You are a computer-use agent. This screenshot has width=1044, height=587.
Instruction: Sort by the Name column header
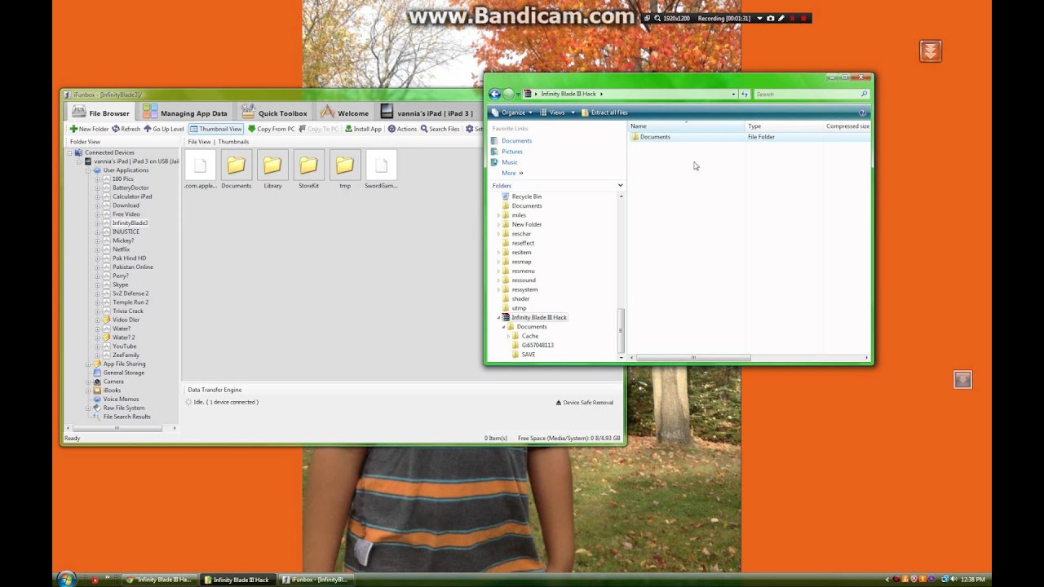click(x=686, y=126)
